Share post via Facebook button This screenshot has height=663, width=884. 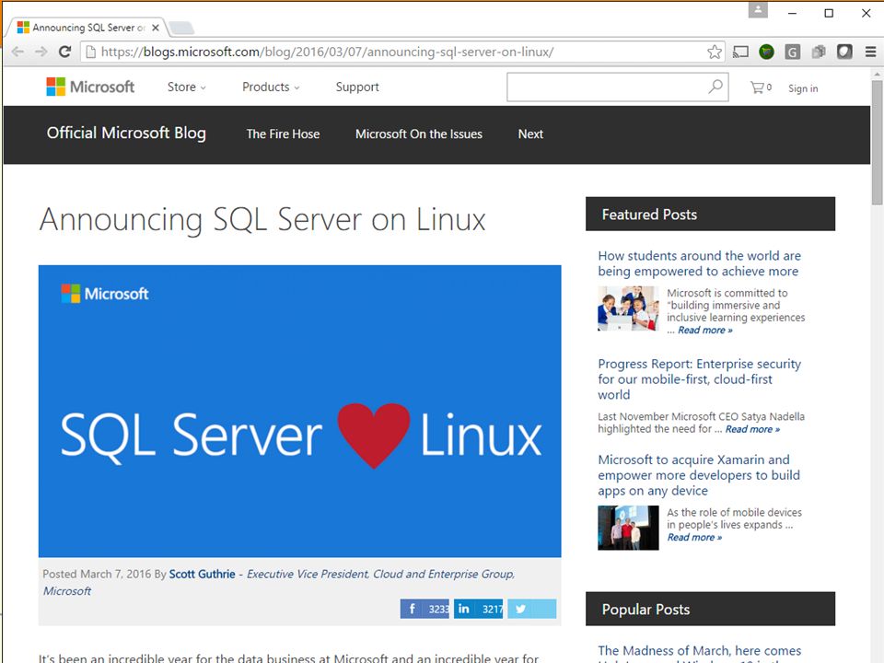(x=425, y=609)
